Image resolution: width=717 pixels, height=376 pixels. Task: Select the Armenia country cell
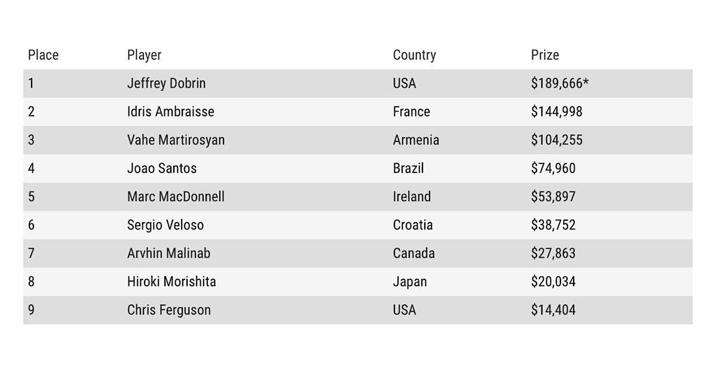(x=416, y=140)
